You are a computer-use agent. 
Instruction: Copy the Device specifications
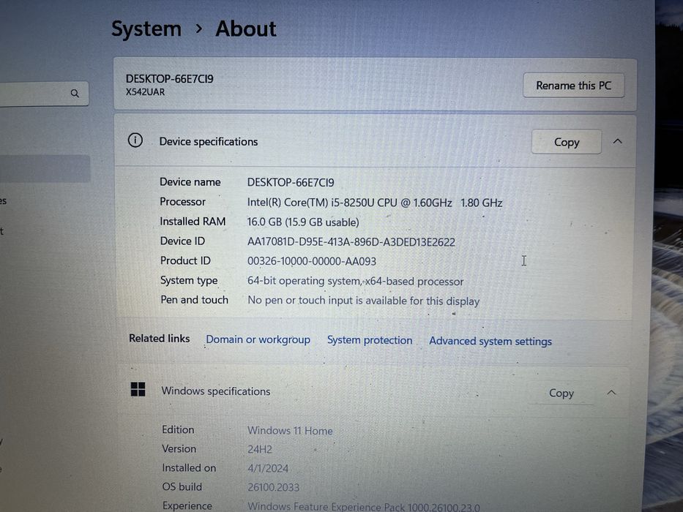pos(567,142)
